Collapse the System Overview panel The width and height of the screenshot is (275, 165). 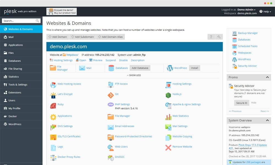[x=267, y=120]
